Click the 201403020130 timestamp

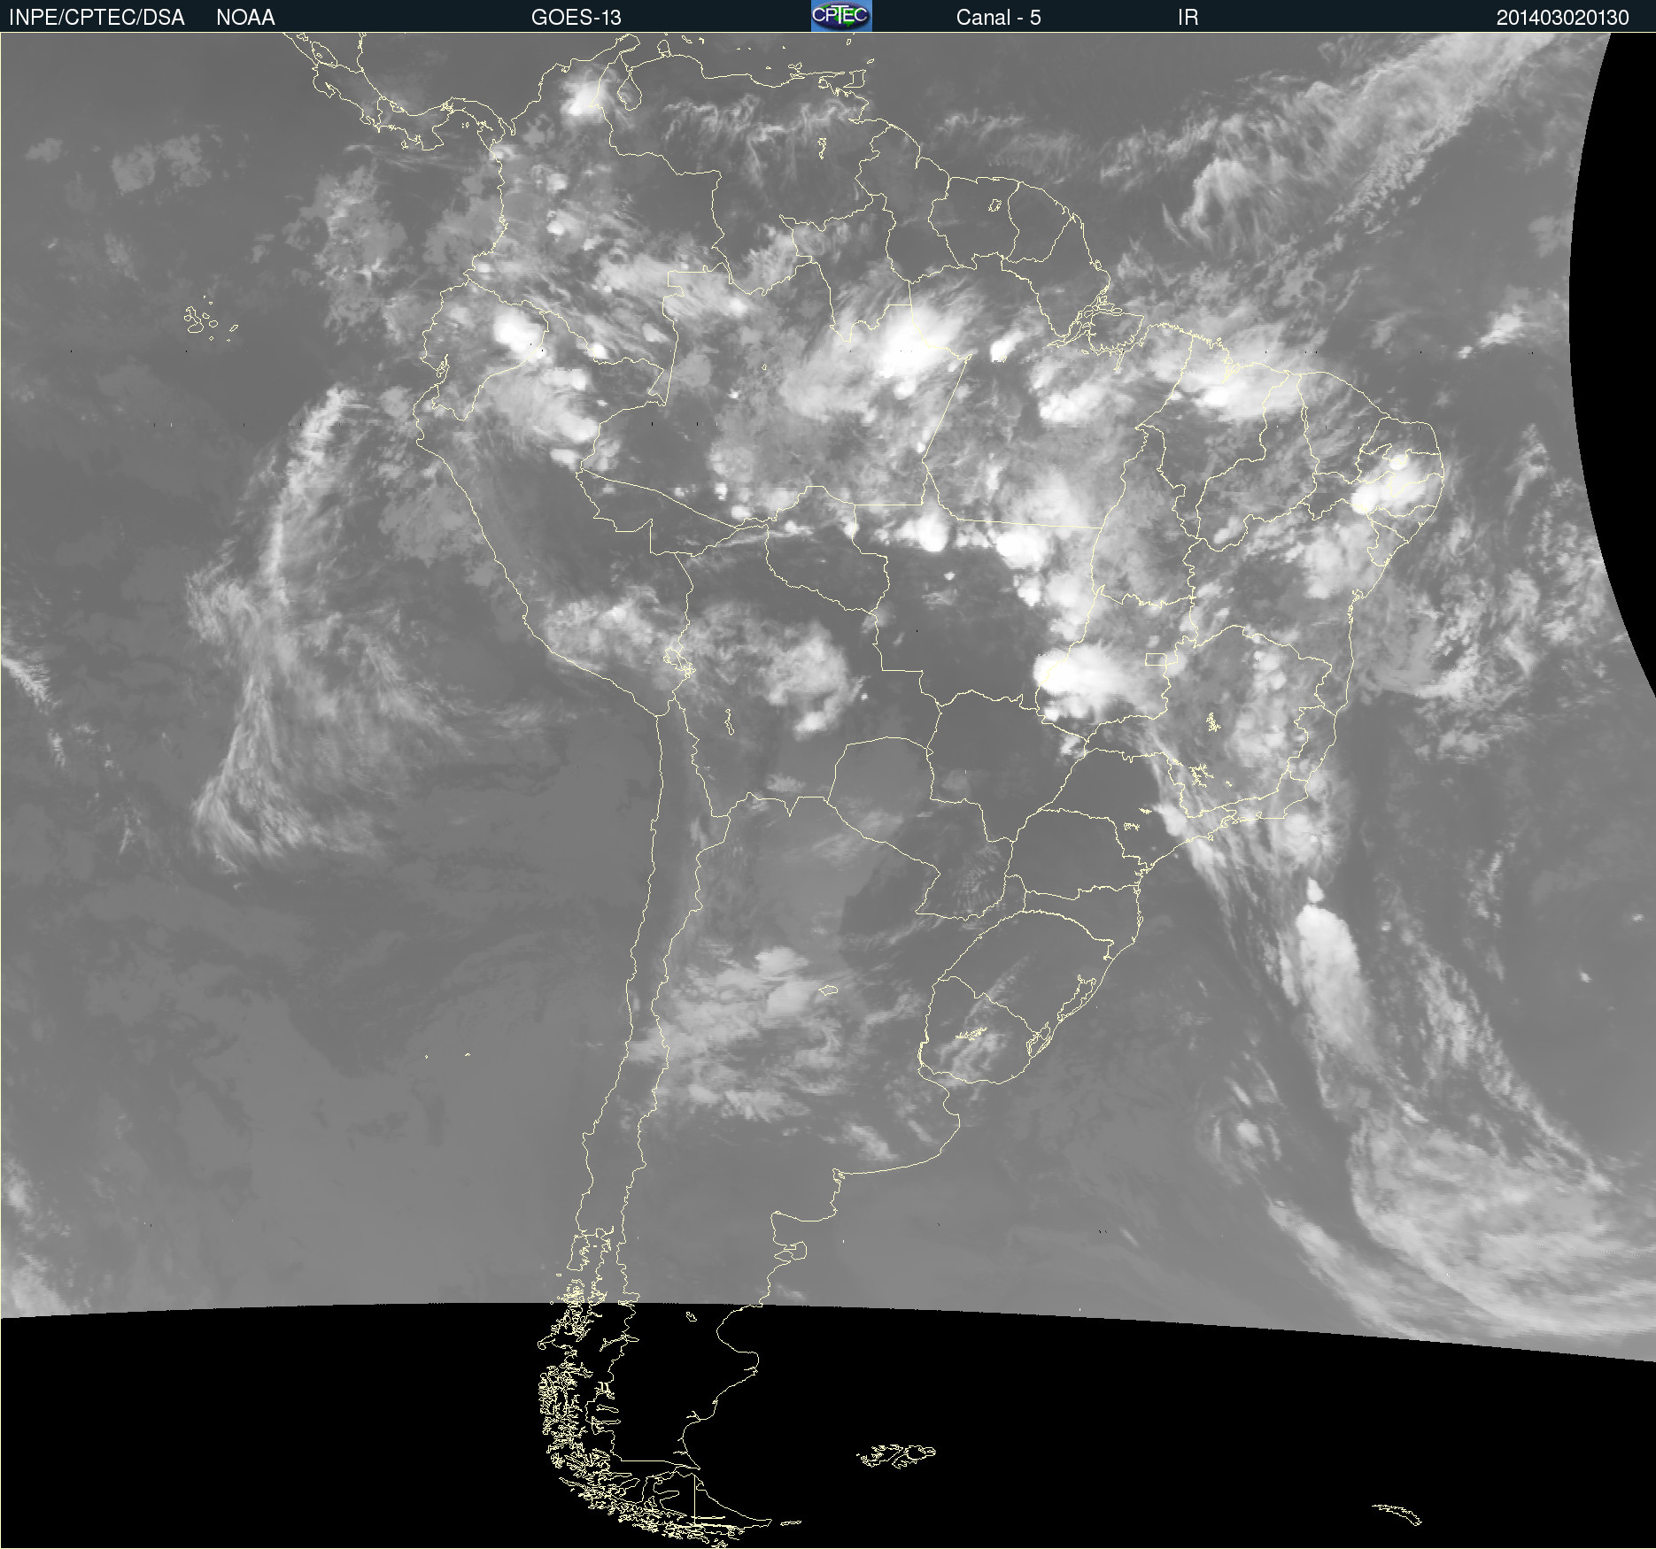[1562, 18]
